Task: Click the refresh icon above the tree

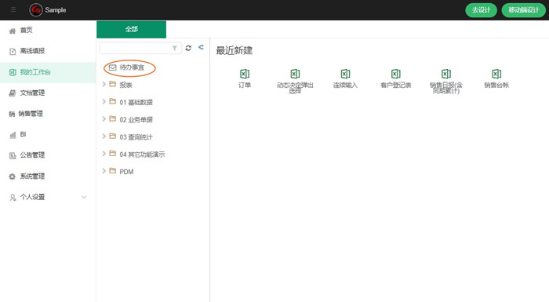Action: pyautogui.click(x=188, y=48)
